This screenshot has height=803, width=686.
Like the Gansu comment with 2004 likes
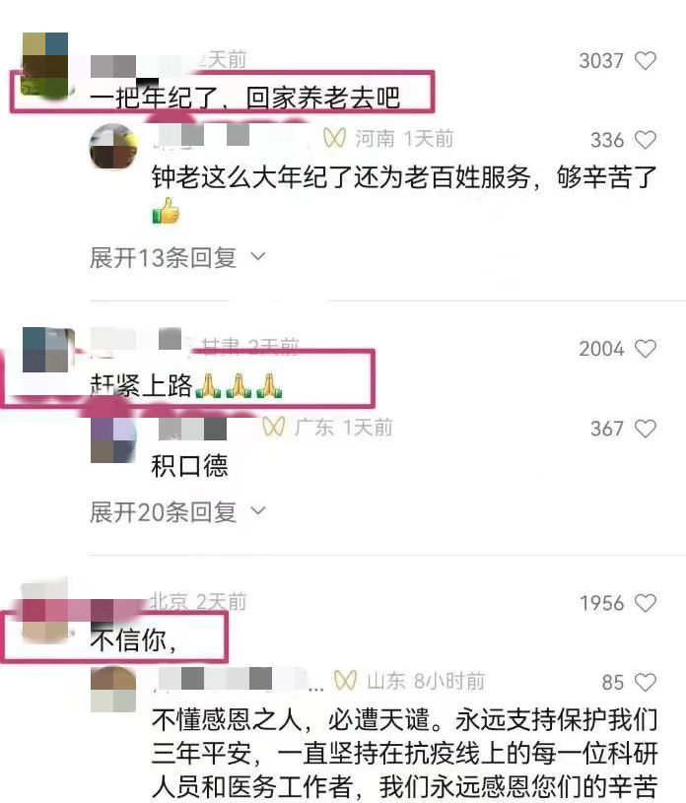tap(645, 349)
